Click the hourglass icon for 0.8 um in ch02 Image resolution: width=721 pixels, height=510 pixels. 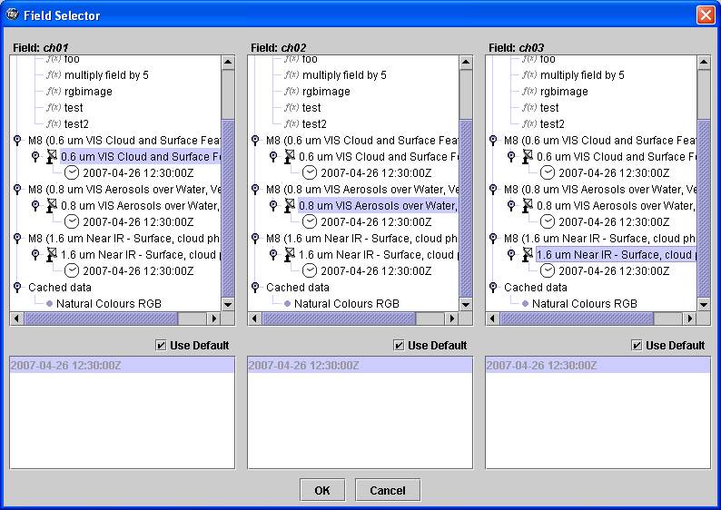(x=290, y=206)
